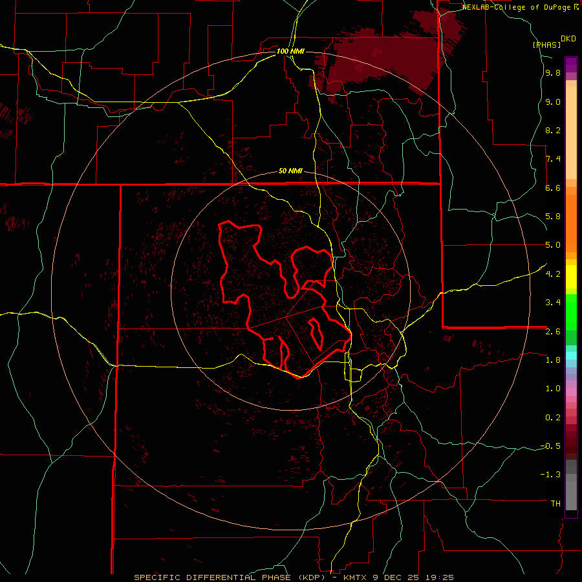This screenshot has height=582, width=582.
Task: Click the 7.4 scale value
Action: point(553,159)
